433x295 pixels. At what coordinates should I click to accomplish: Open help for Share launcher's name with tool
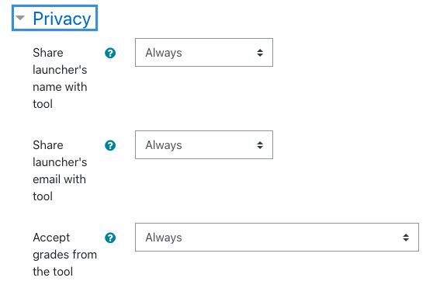tap(110, 53)
